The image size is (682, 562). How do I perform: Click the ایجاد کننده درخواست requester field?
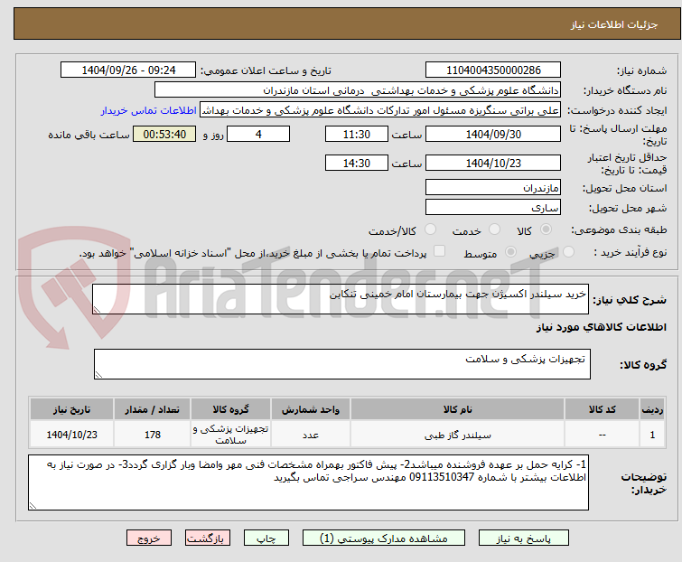380,110
